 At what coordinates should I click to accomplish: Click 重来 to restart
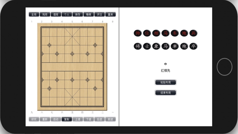(x=110, y=15)
